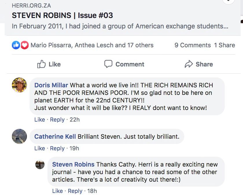The width and height of the screenshot is (243, 195).
Task: Open Catherine Kell's profile picture
Action: click(19, 136)
